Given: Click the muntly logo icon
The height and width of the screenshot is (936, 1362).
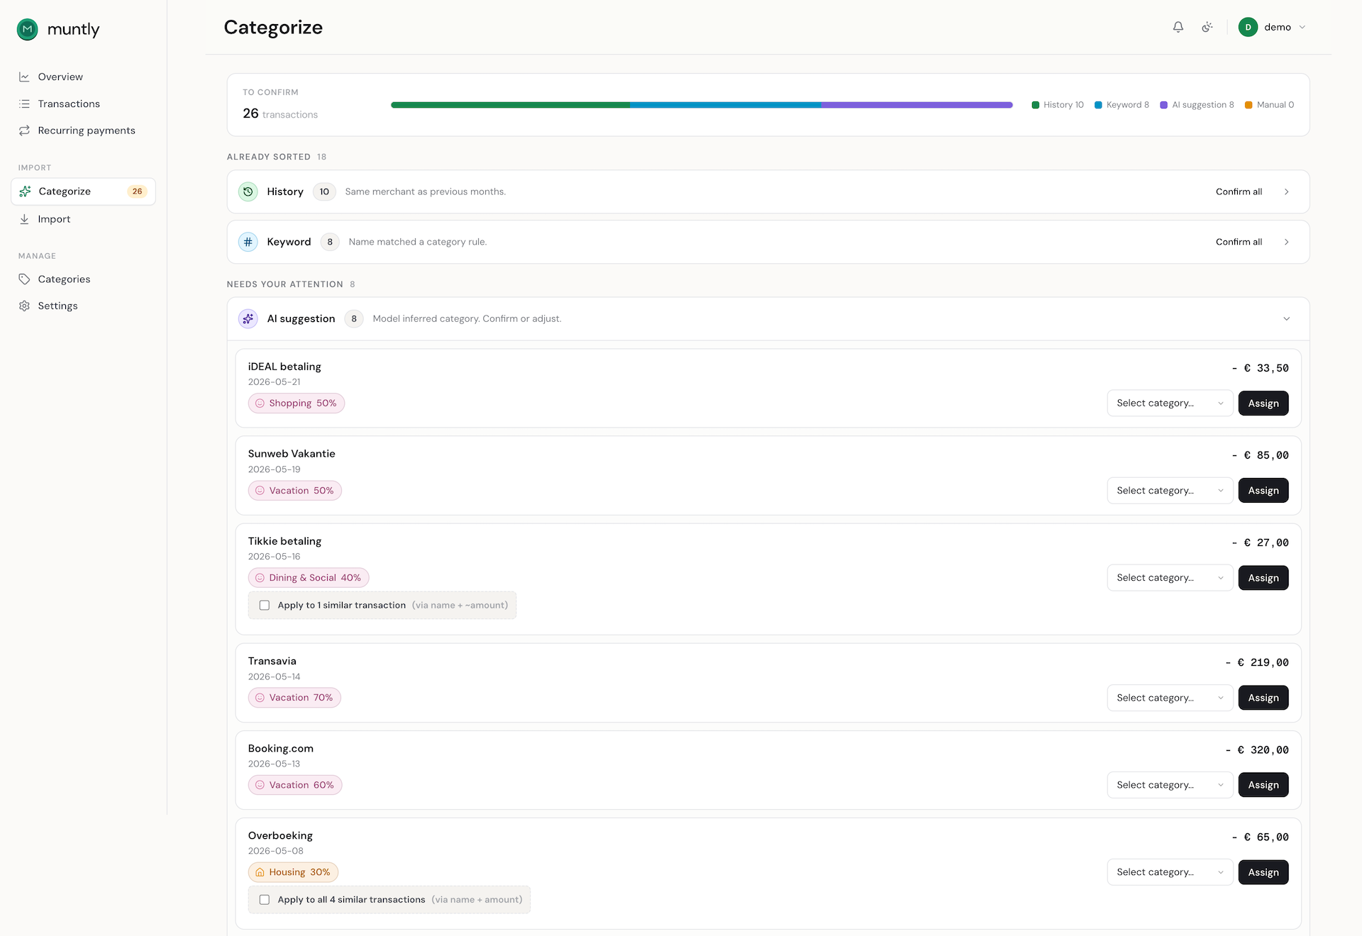Looking at the screenshot, I should (28, 29).
